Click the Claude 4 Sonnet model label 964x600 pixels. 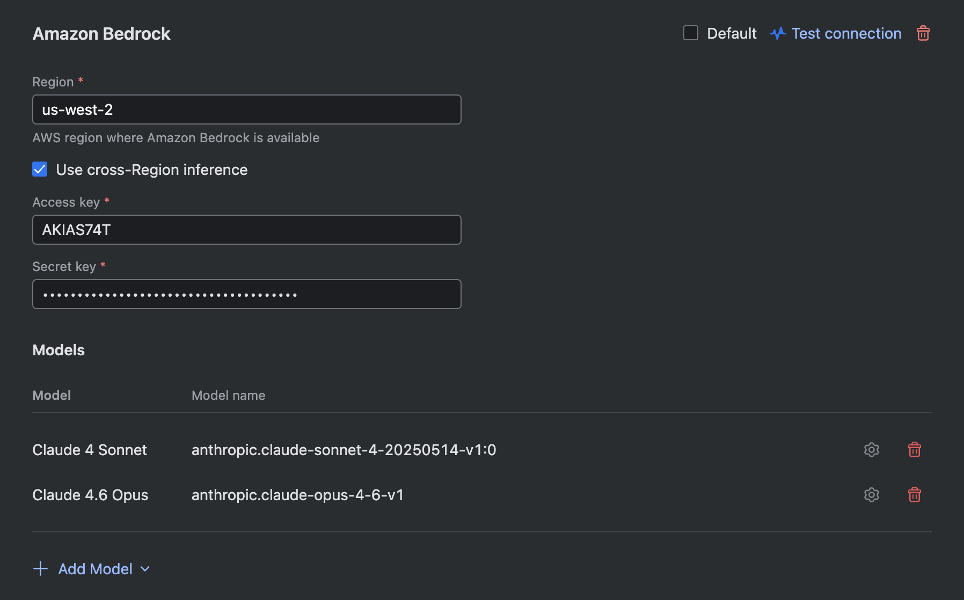pyautogui.click(x=90, y=450)
